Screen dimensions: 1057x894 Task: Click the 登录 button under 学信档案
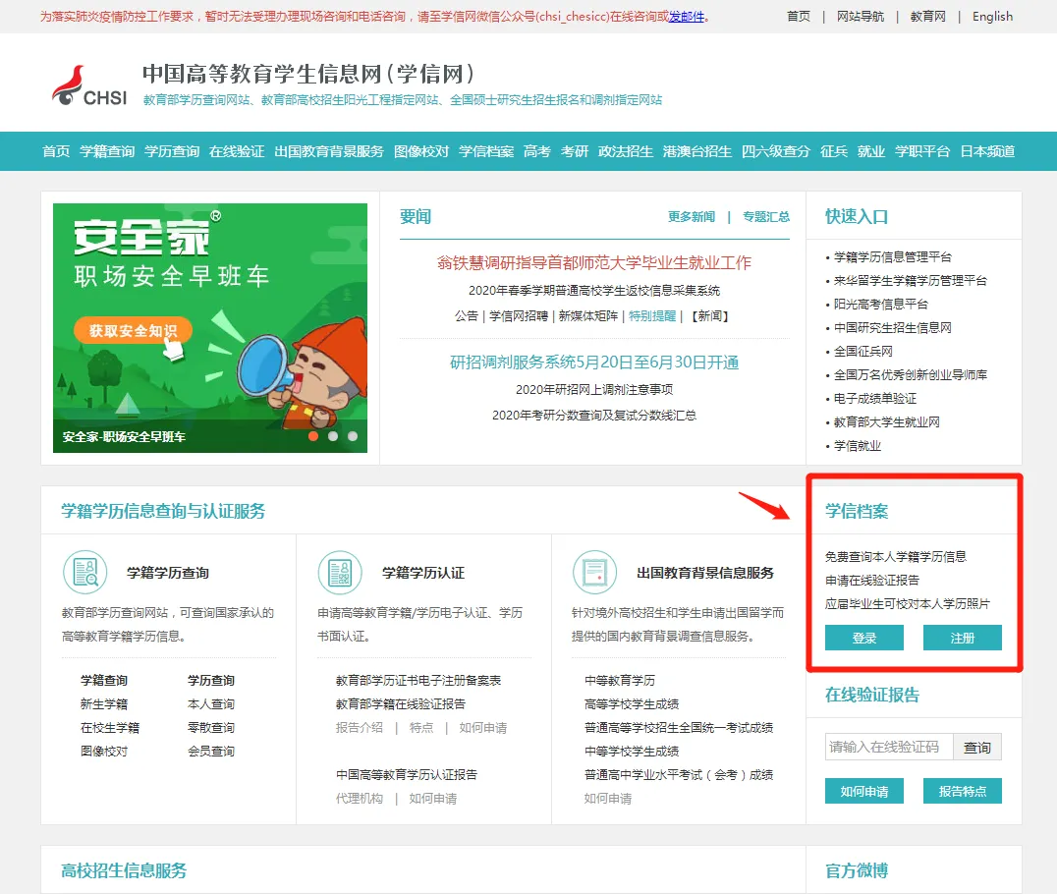(864, 638)
